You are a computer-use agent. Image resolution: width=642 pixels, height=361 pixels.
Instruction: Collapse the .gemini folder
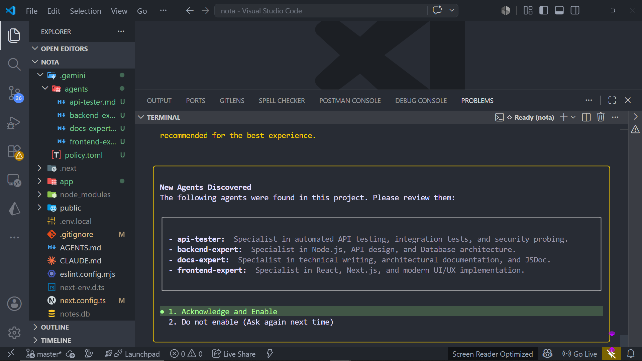[40, 75]
